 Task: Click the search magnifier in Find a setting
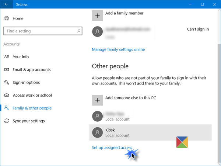pyautogui.click(x=79, y=31)
